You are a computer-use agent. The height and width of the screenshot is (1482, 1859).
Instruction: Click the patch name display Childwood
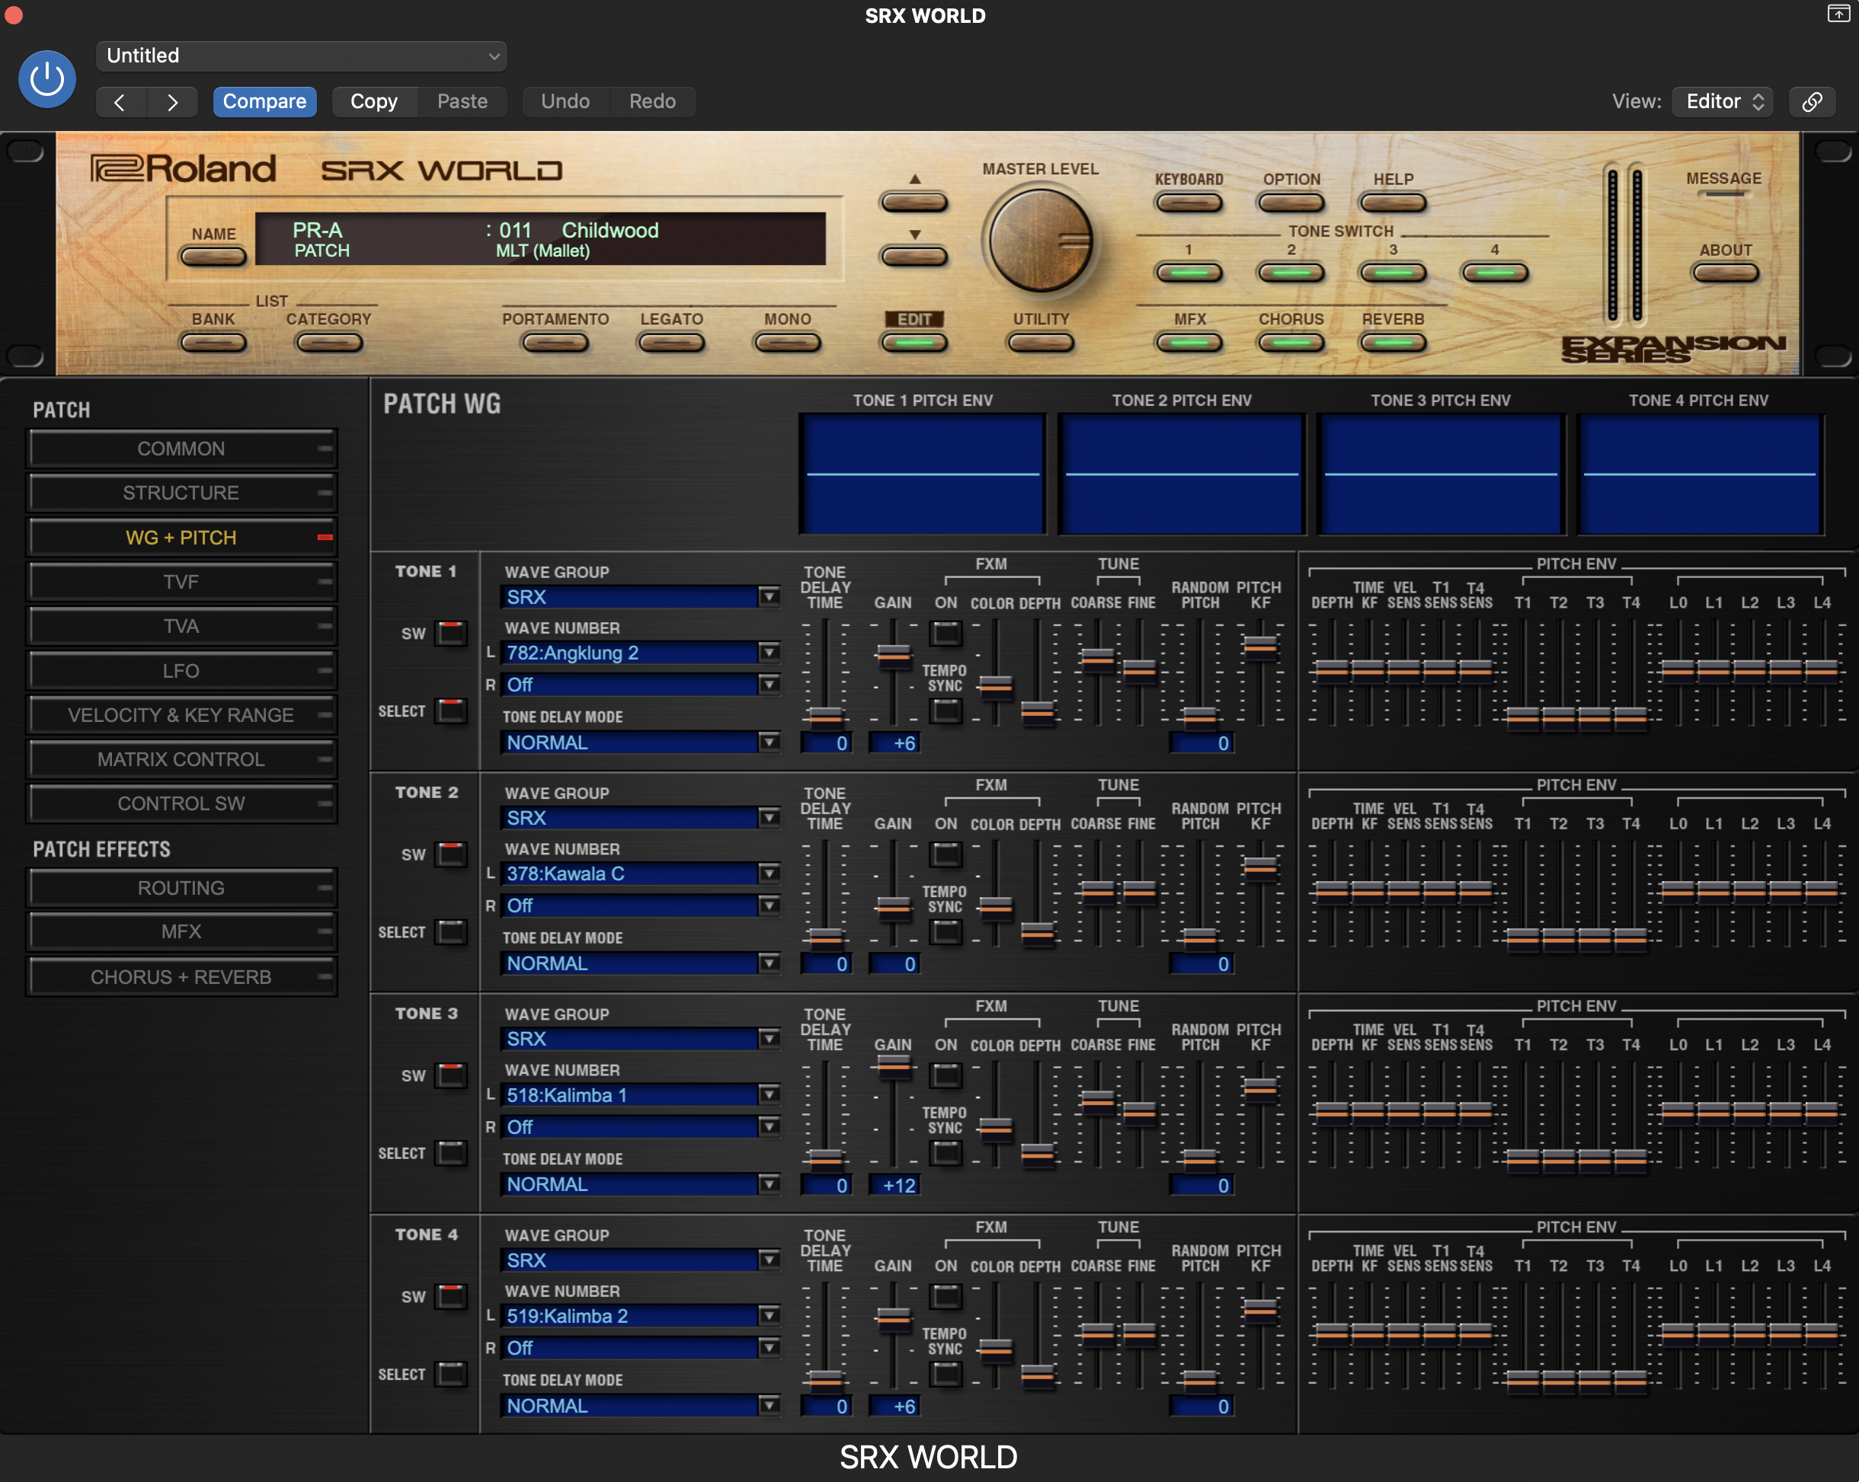coord(610,230)
